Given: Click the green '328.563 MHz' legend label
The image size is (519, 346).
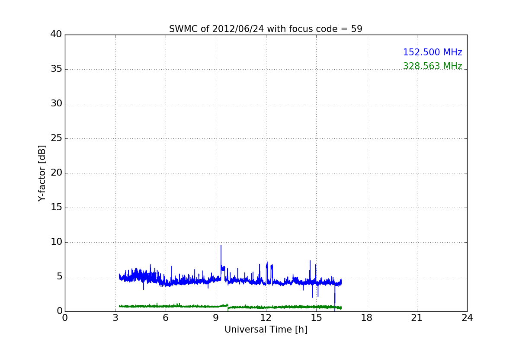Looking at the screenshot, I should 432,66.
